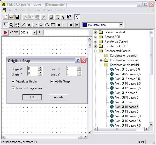Click the Snap X spinner arrows
156x145 pixels.
(x=79, y=68)
